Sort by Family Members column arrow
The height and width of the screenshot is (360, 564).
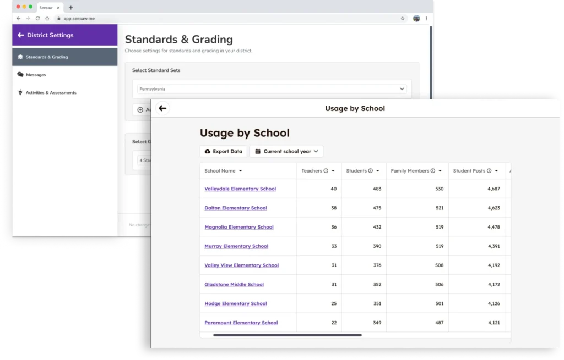(440, 171)
